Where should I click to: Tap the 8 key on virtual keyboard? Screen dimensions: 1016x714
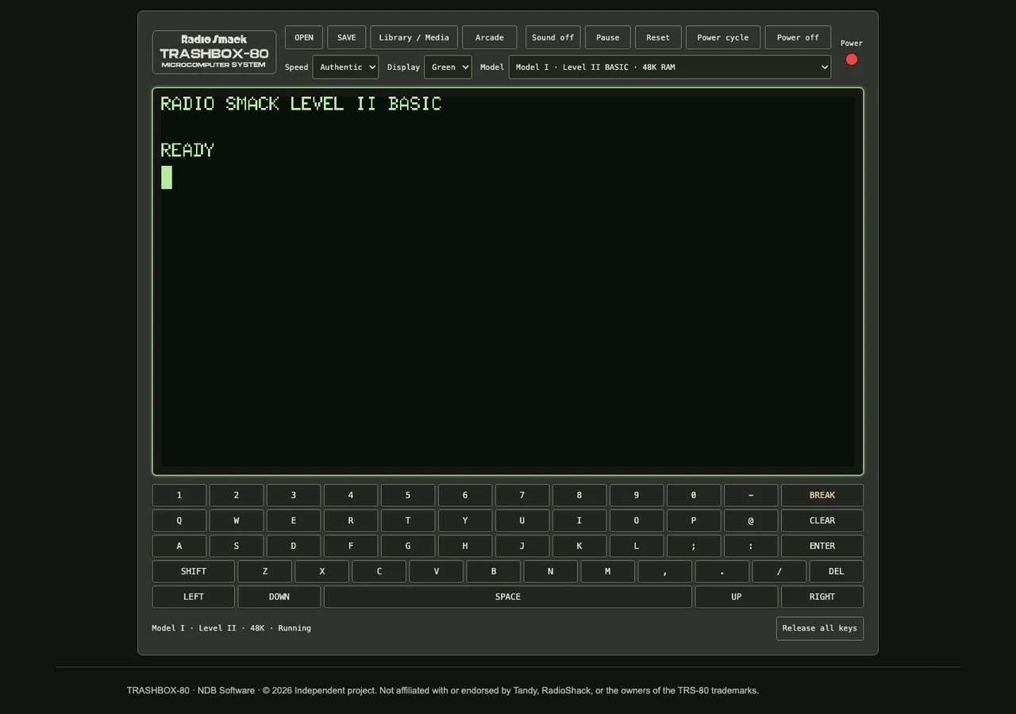point(579,495)
